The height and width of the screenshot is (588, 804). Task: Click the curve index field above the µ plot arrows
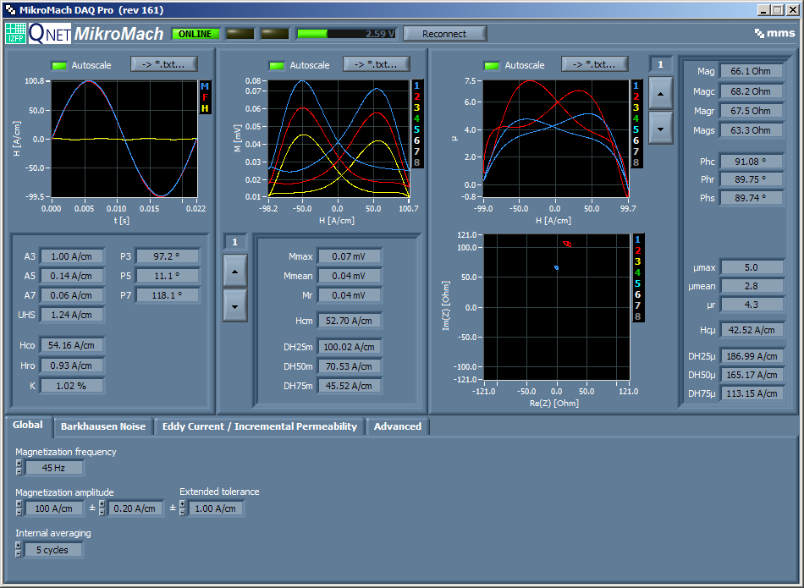[660, 64]
